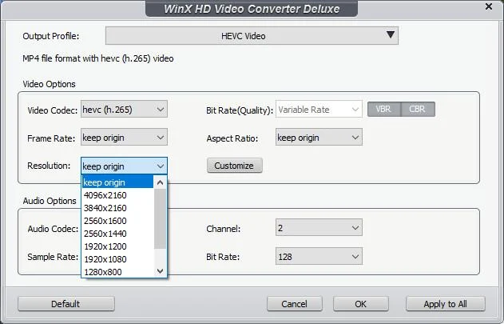The image size is (504, 324).
Task: Open the Frame Rate keep origin dropdown
Action: tap(124, 138)
